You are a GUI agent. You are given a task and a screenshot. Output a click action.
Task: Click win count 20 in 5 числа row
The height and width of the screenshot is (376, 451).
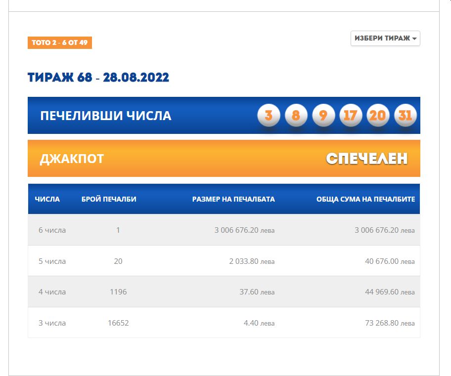pos(118,261)
